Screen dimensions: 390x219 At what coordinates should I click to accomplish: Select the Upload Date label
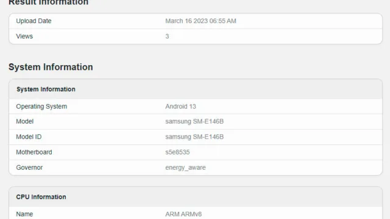[x=34, y=21]
